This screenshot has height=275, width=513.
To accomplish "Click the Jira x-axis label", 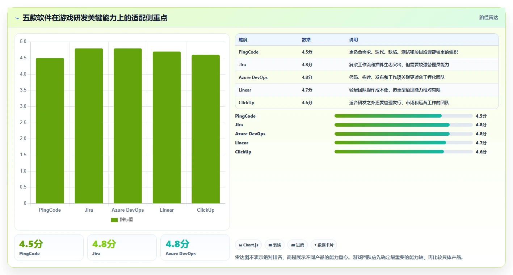I will (x=89, y=210).
